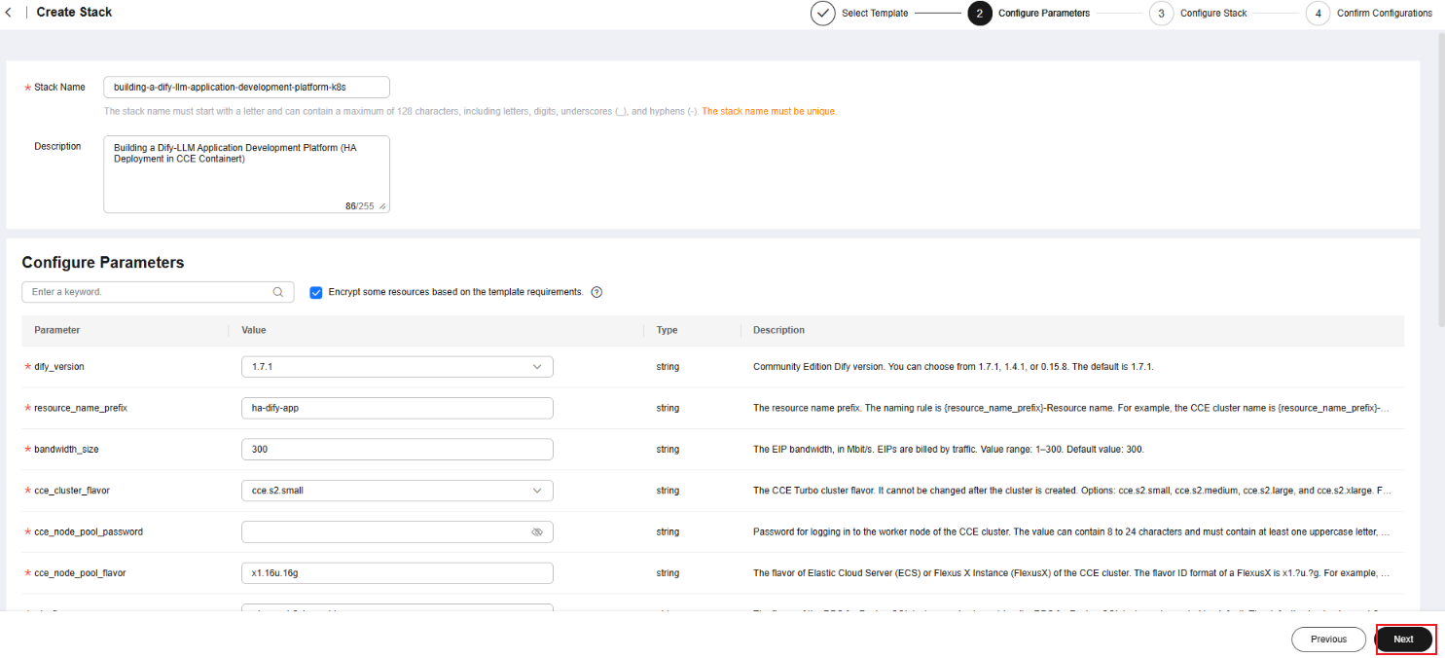1445x658 pixels.
Task: Click the stack name format hint text
Action: pos(401,112)
